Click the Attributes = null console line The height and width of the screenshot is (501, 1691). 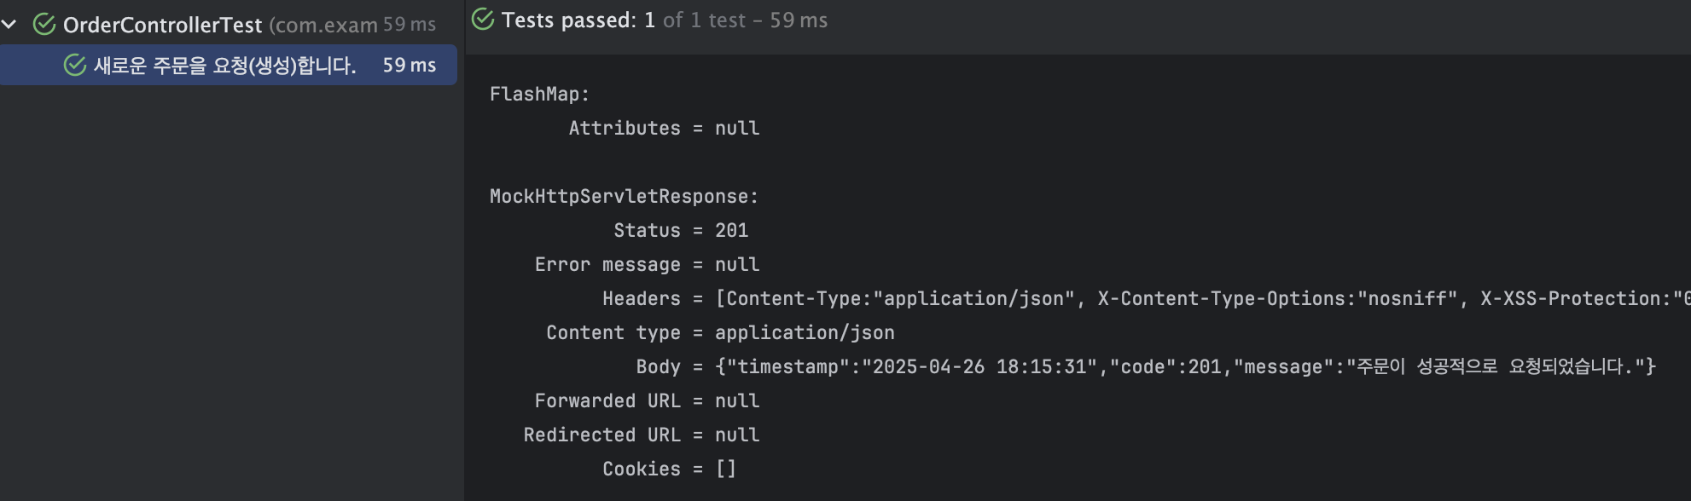tap(664, 128)
